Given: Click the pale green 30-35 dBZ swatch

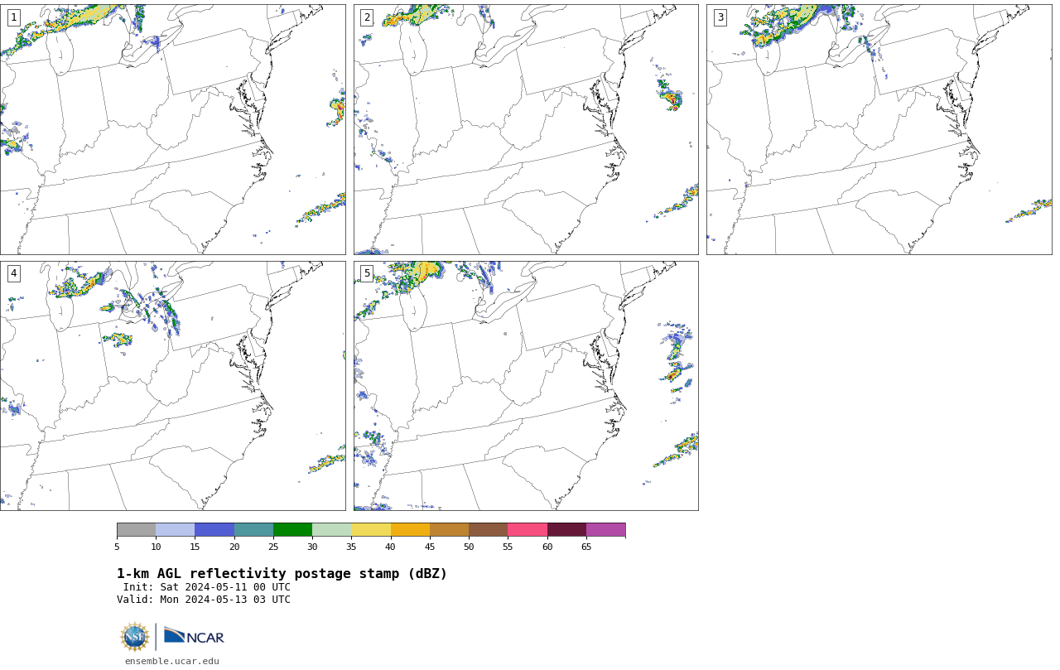Looking at the screenshot, I should pos(332,530).
